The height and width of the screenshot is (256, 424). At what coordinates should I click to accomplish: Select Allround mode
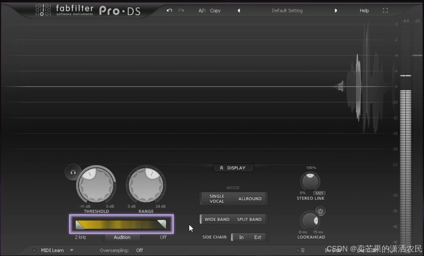click(250, 199)
